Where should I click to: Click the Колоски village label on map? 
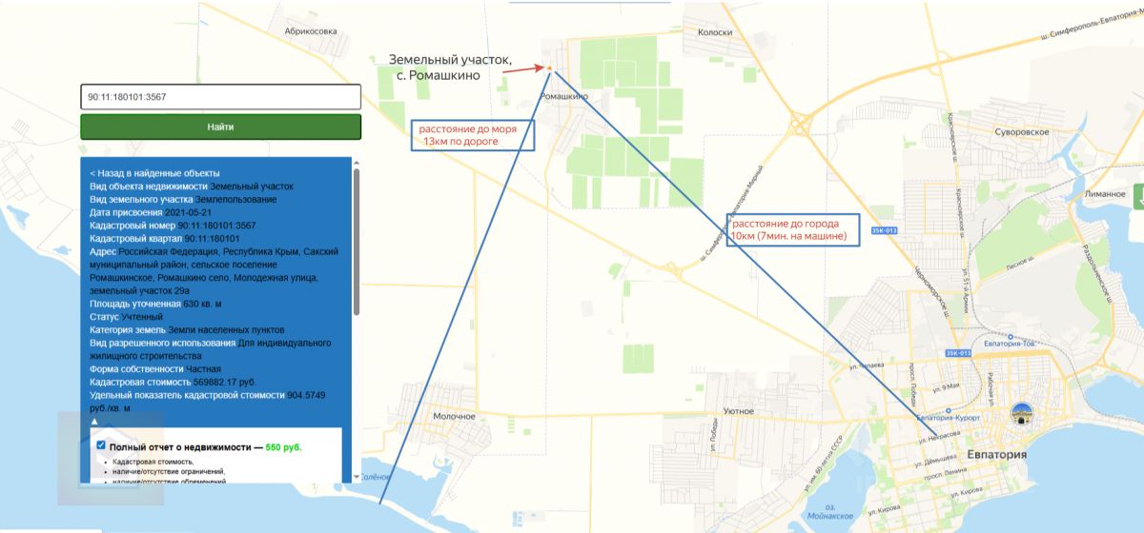pos(715,31)
